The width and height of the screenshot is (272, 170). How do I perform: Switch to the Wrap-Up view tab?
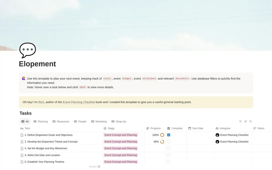click(x=119, y=122)
